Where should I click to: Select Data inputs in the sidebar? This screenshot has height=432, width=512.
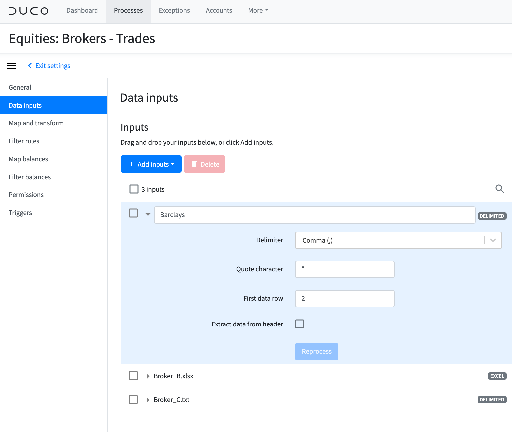click(54, 105)
